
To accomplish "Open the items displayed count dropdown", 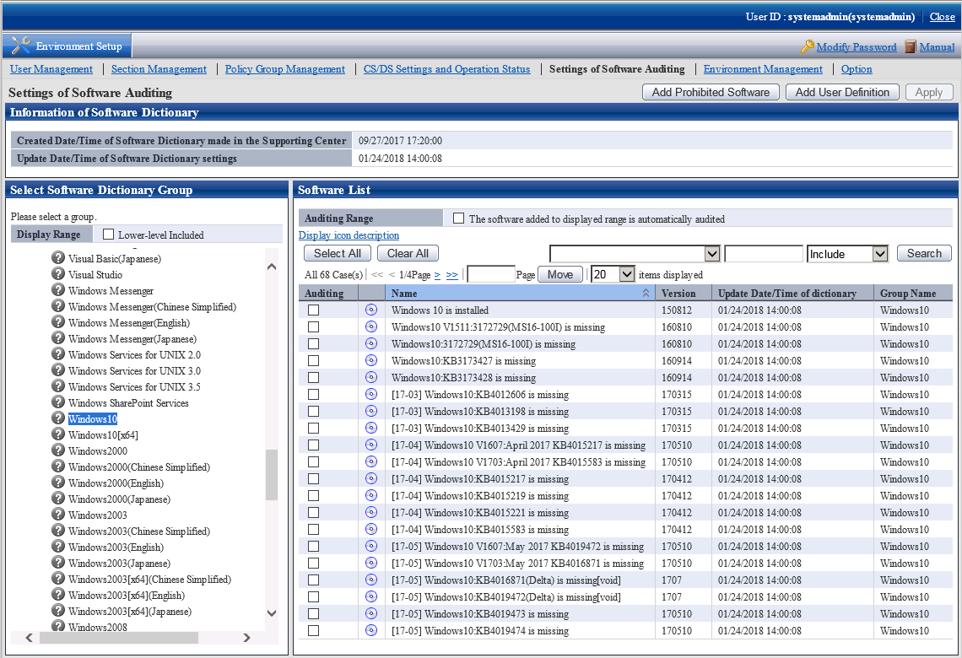I will tap(613, 274).
